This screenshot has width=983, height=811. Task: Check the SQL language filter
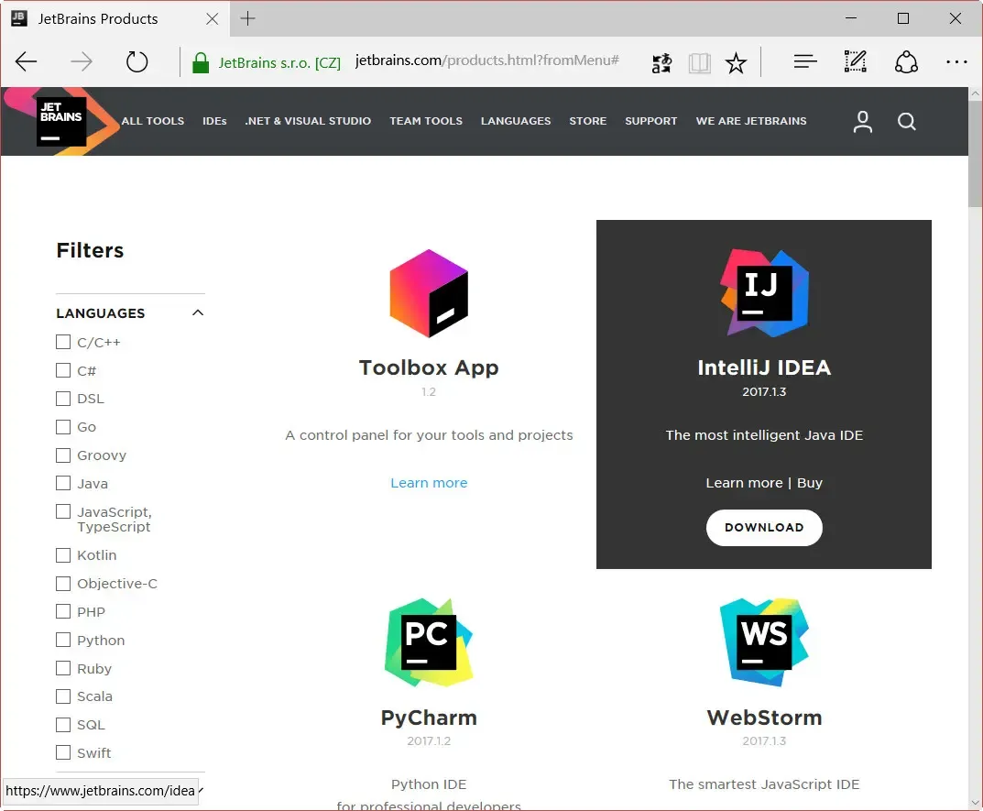click(62, 725)
